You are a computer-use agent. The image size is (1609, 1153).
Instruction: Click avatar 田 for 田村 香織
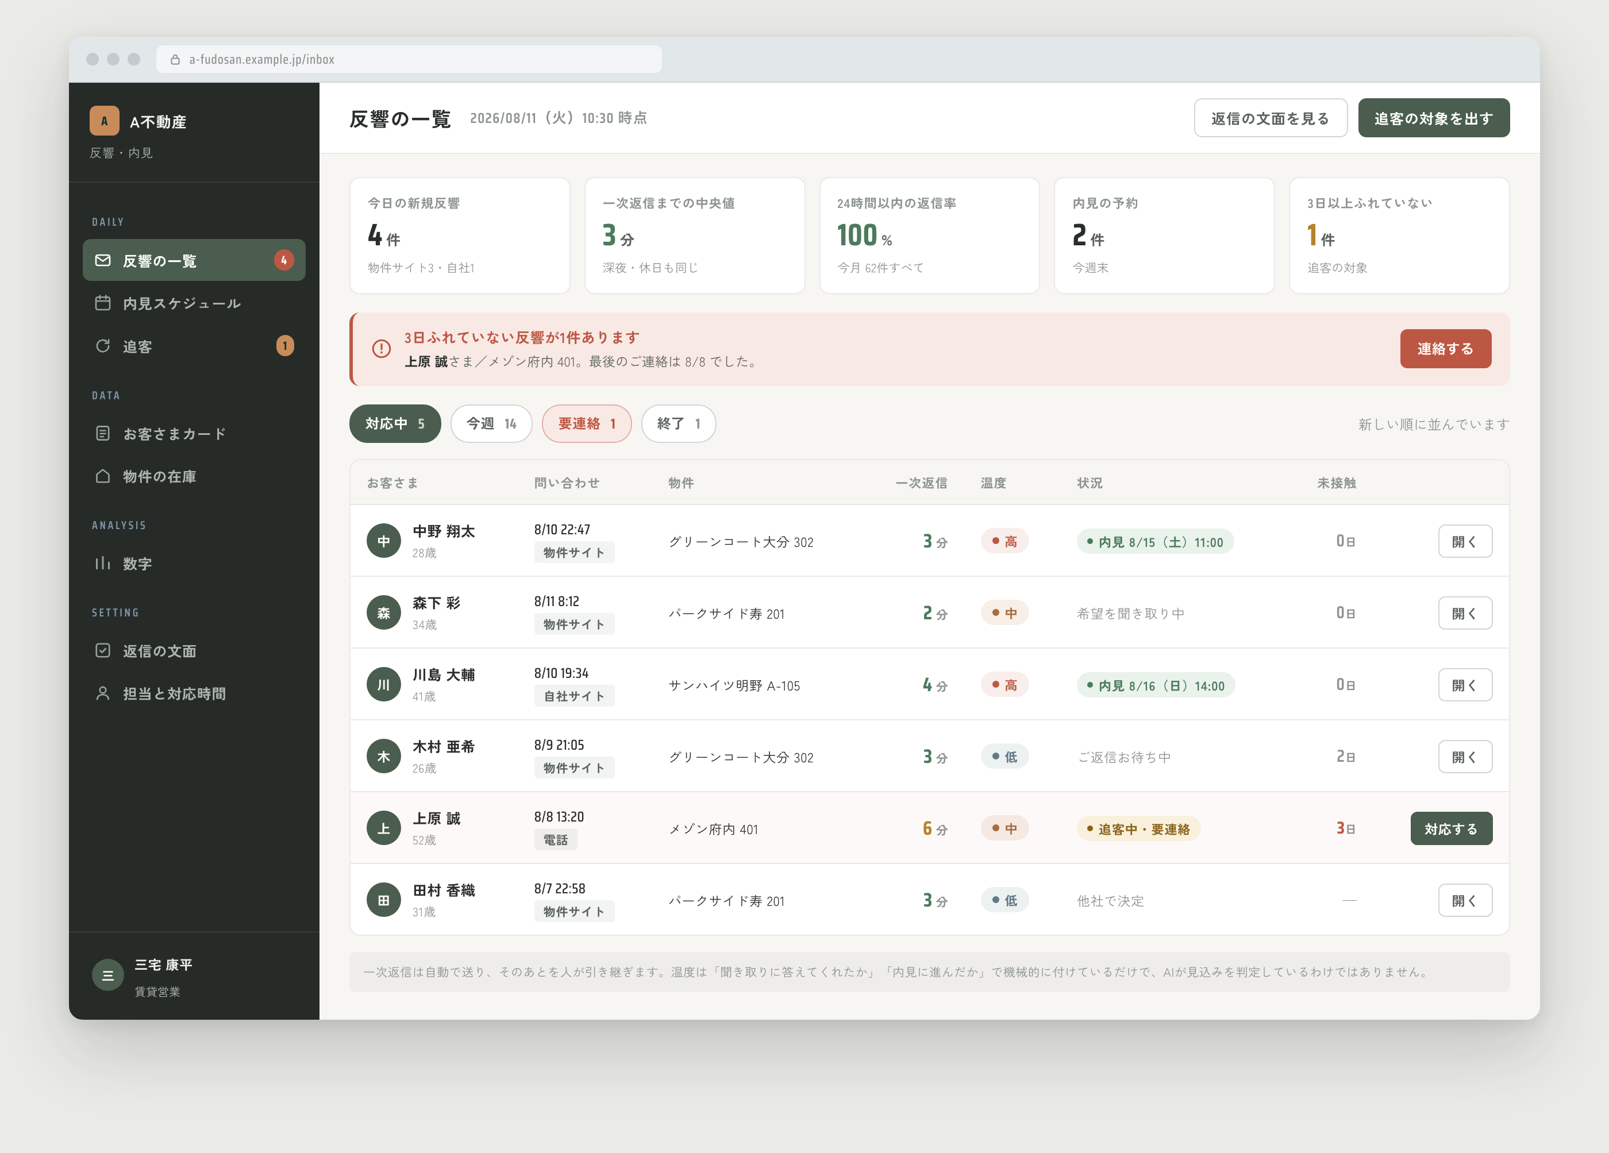(384, 901)
